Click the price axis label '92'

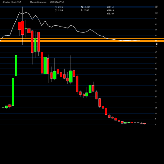click(x=156, y=24)
